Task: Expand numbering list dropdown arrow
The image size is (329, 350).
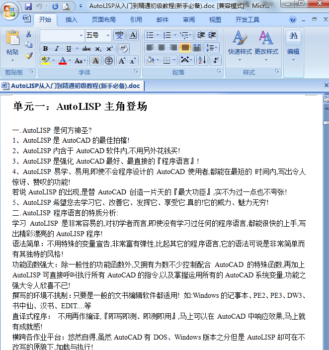Action: point(175,35)
